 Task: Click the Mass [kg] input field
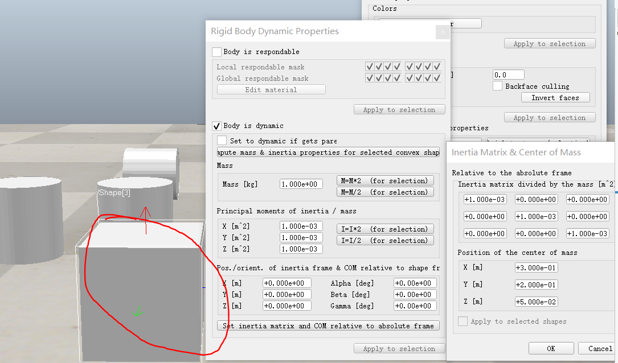click(301, 184)
